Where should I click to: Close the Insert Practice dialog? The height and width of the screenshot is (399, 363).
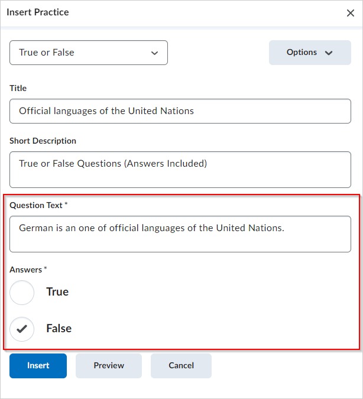(350, 13)
